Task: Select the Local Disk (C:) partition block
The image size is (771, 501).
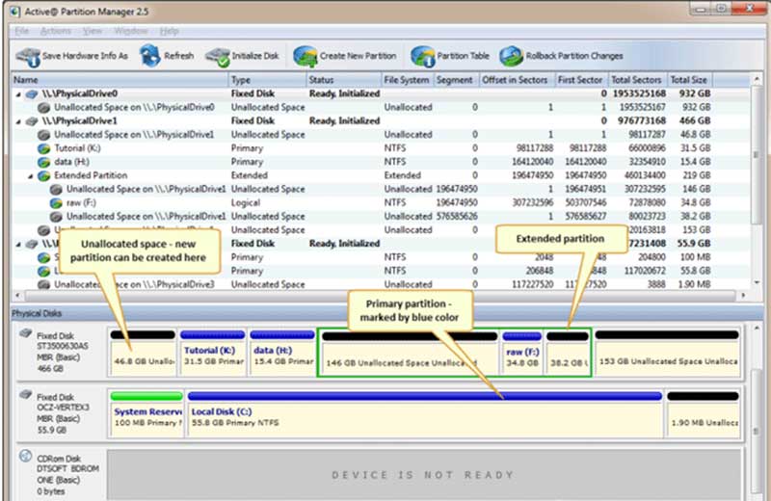Action: pos(425,413)
